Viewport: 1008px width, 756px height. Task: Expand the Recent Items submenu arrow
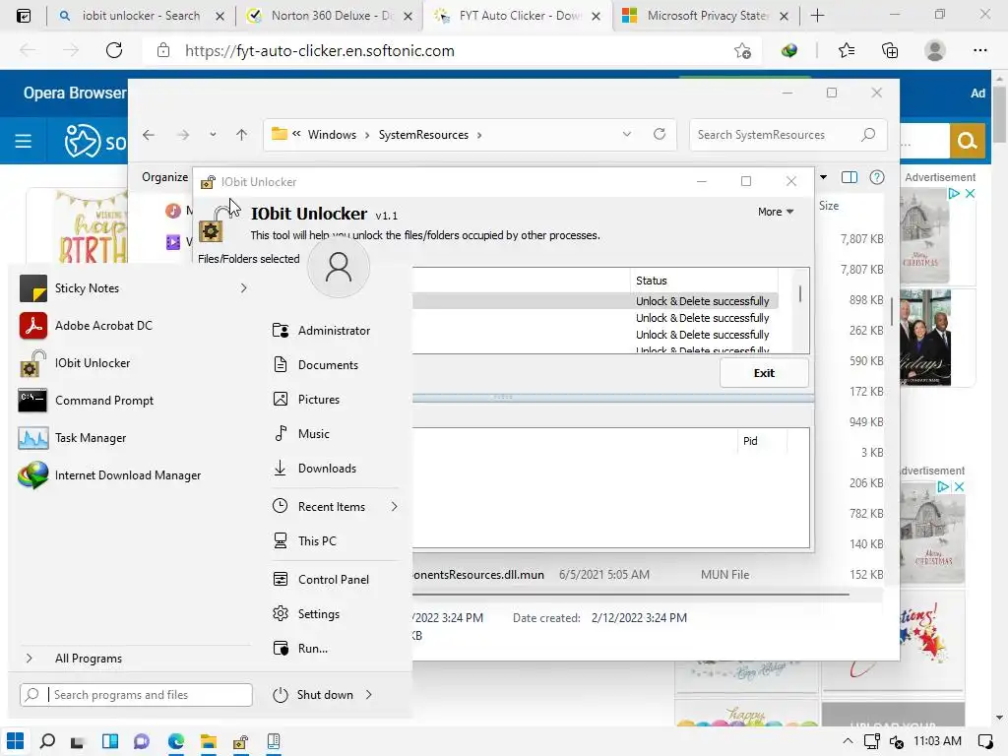tap(394, 507)
